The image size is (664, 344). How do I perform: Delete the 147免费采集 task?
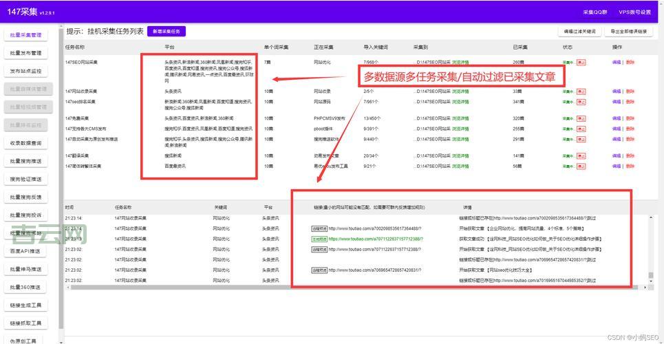pyautogui.click(x=630, y=118)
